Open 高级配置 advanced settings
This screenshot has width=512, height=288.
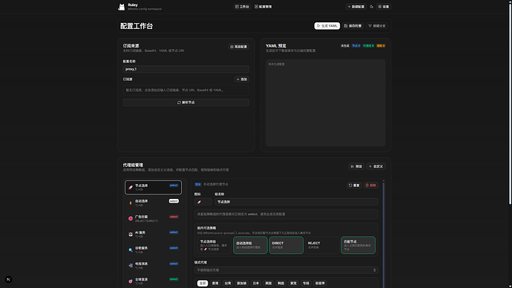click(239, 47)
